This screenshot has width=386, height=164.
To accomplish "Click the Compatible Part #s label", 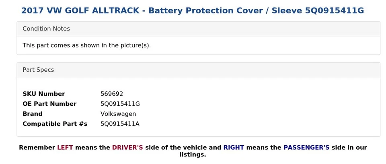I will pyautogui.click(x=55, y=124).
